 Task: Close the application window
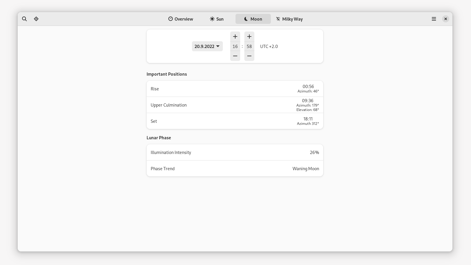point(445,19)
